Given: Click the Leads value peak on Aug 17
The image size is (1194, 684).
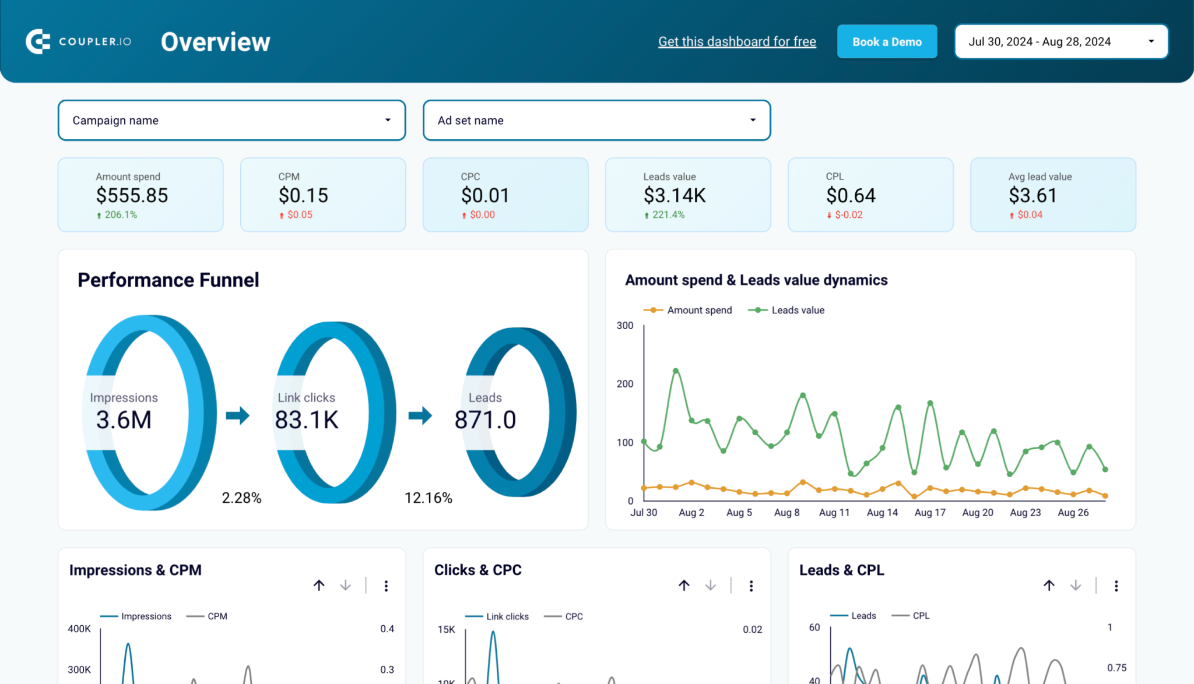Looking at the screenshot, I should (x=929, y=402).
